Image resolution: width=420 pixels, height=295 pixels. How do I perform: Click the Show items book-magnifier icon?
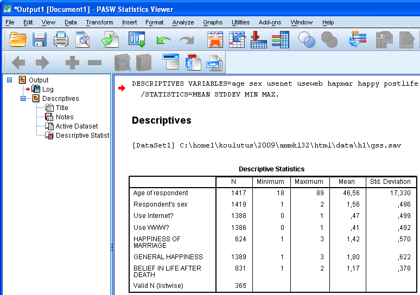pos(123,63)
